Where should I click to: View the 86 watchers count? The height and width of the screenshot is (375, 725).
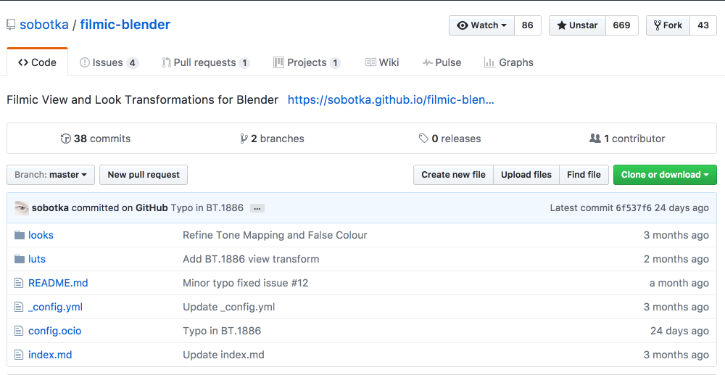[528, 25]
